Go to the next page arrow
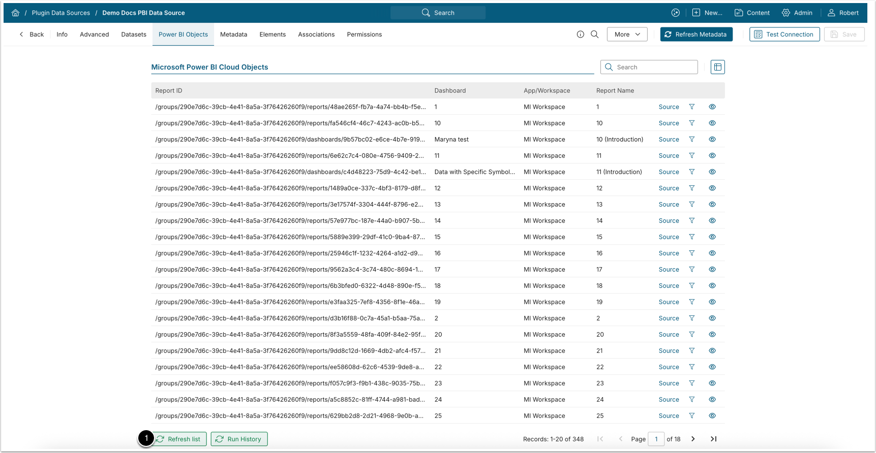This screenshot has width=876, height=453. click(x=692, y=439)
